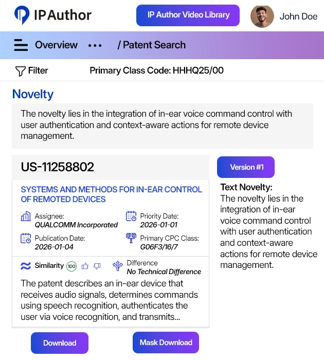Click the assignee building icon
Viewport: 324px width, 360px height.
26,217
